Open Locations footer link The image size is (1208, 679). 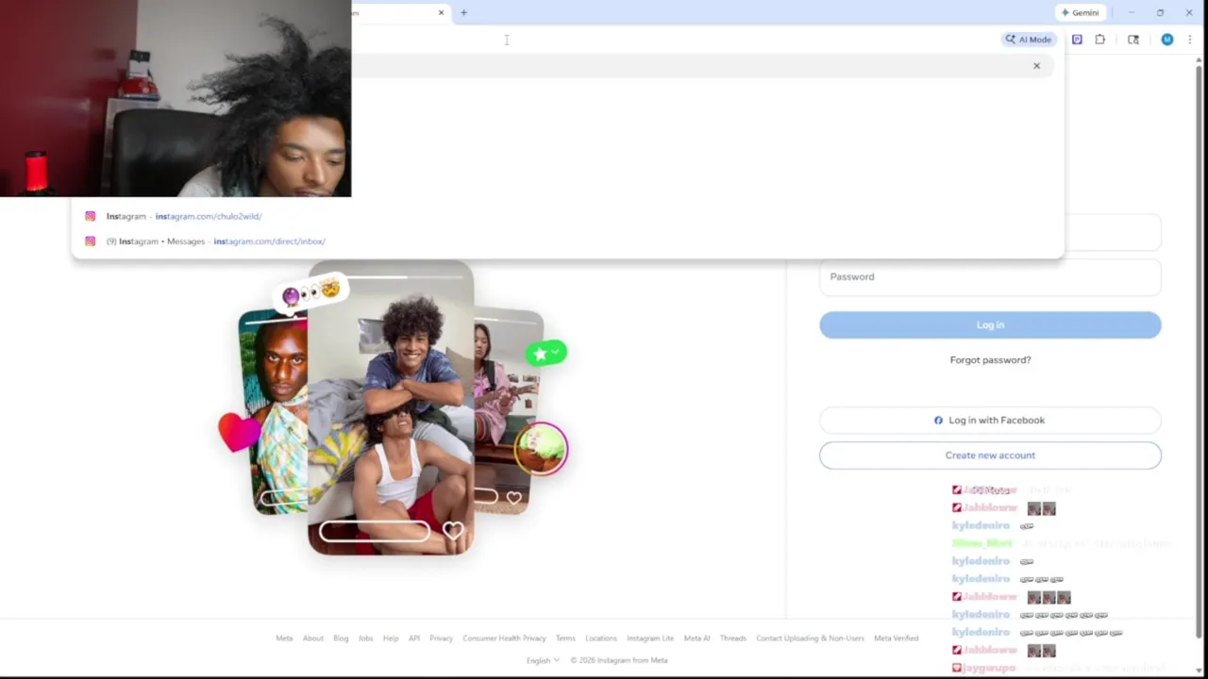601,638
